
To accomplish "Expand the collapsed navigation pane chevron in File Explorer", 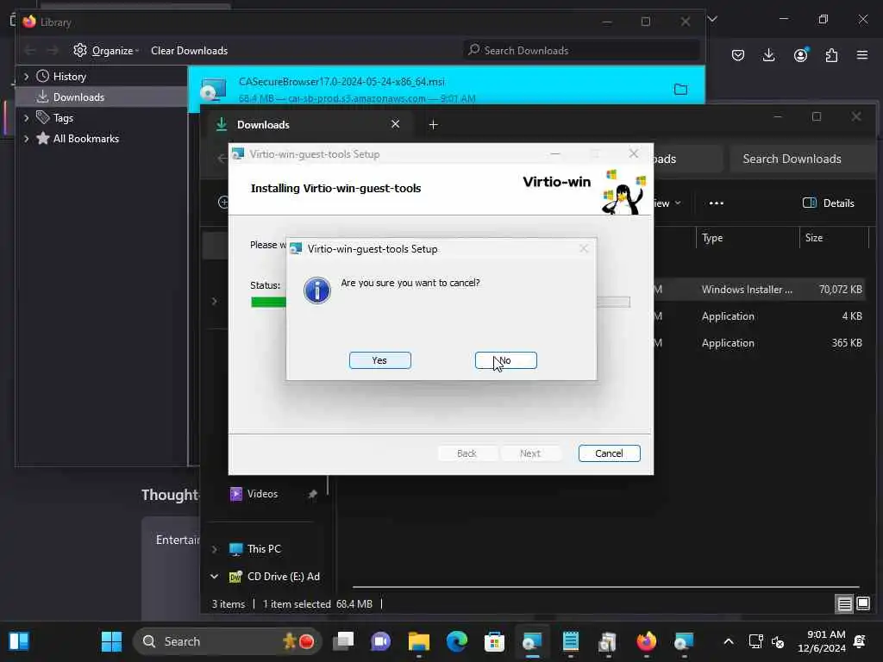I will coord(214,301).
